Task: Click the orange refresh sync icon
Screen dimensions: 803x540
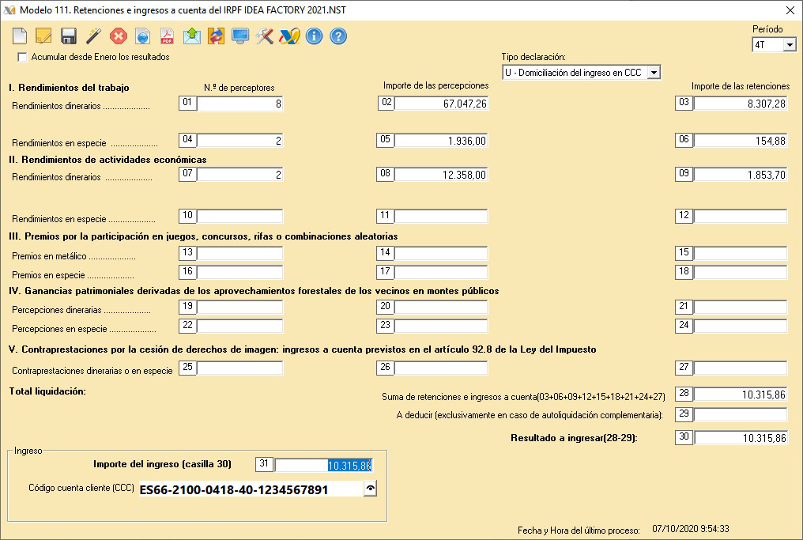Action: [x=216, y=36]
